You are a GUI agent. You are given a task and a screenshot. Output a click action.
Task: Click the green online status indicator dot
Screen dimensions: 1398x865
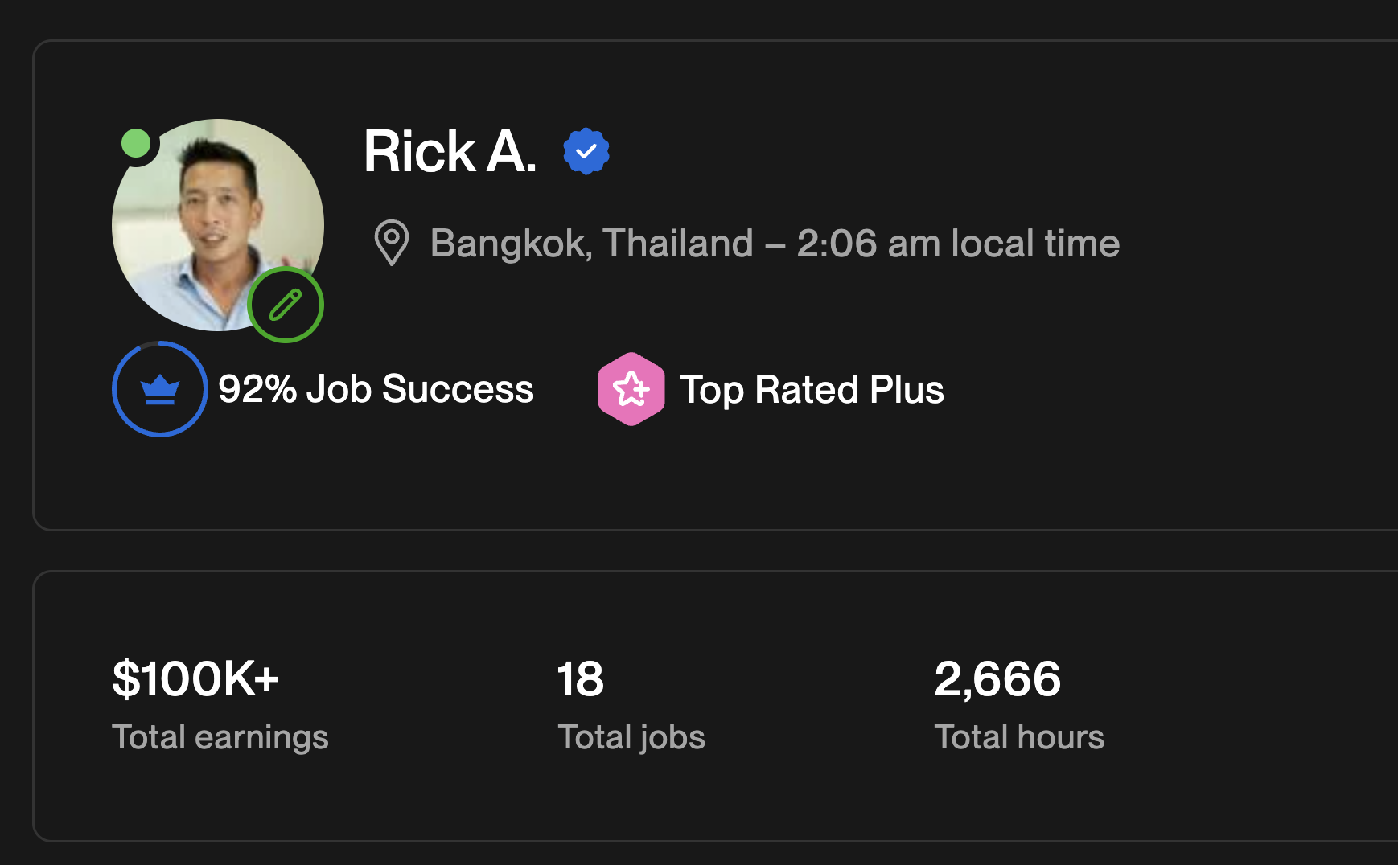[x=137, y=145]
